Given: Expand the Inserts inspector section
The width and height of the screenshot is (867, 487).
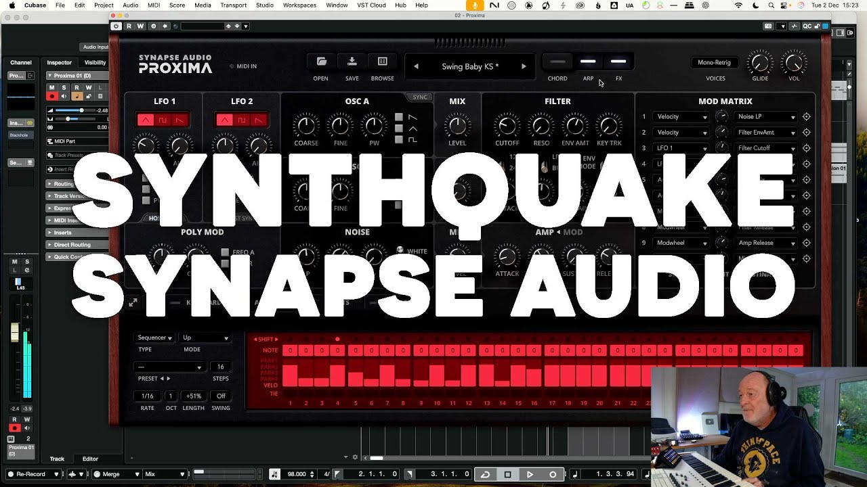Looking at the screenshot, I should pos(76,233).
